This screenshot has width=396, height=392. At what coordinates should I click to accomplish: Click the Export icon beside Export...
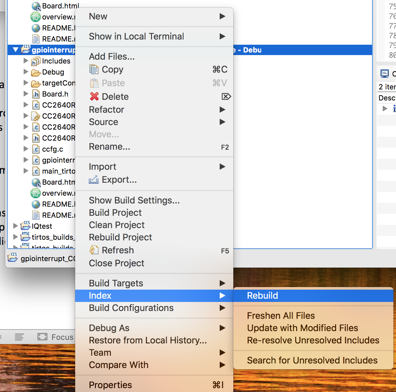click(94, 179)
